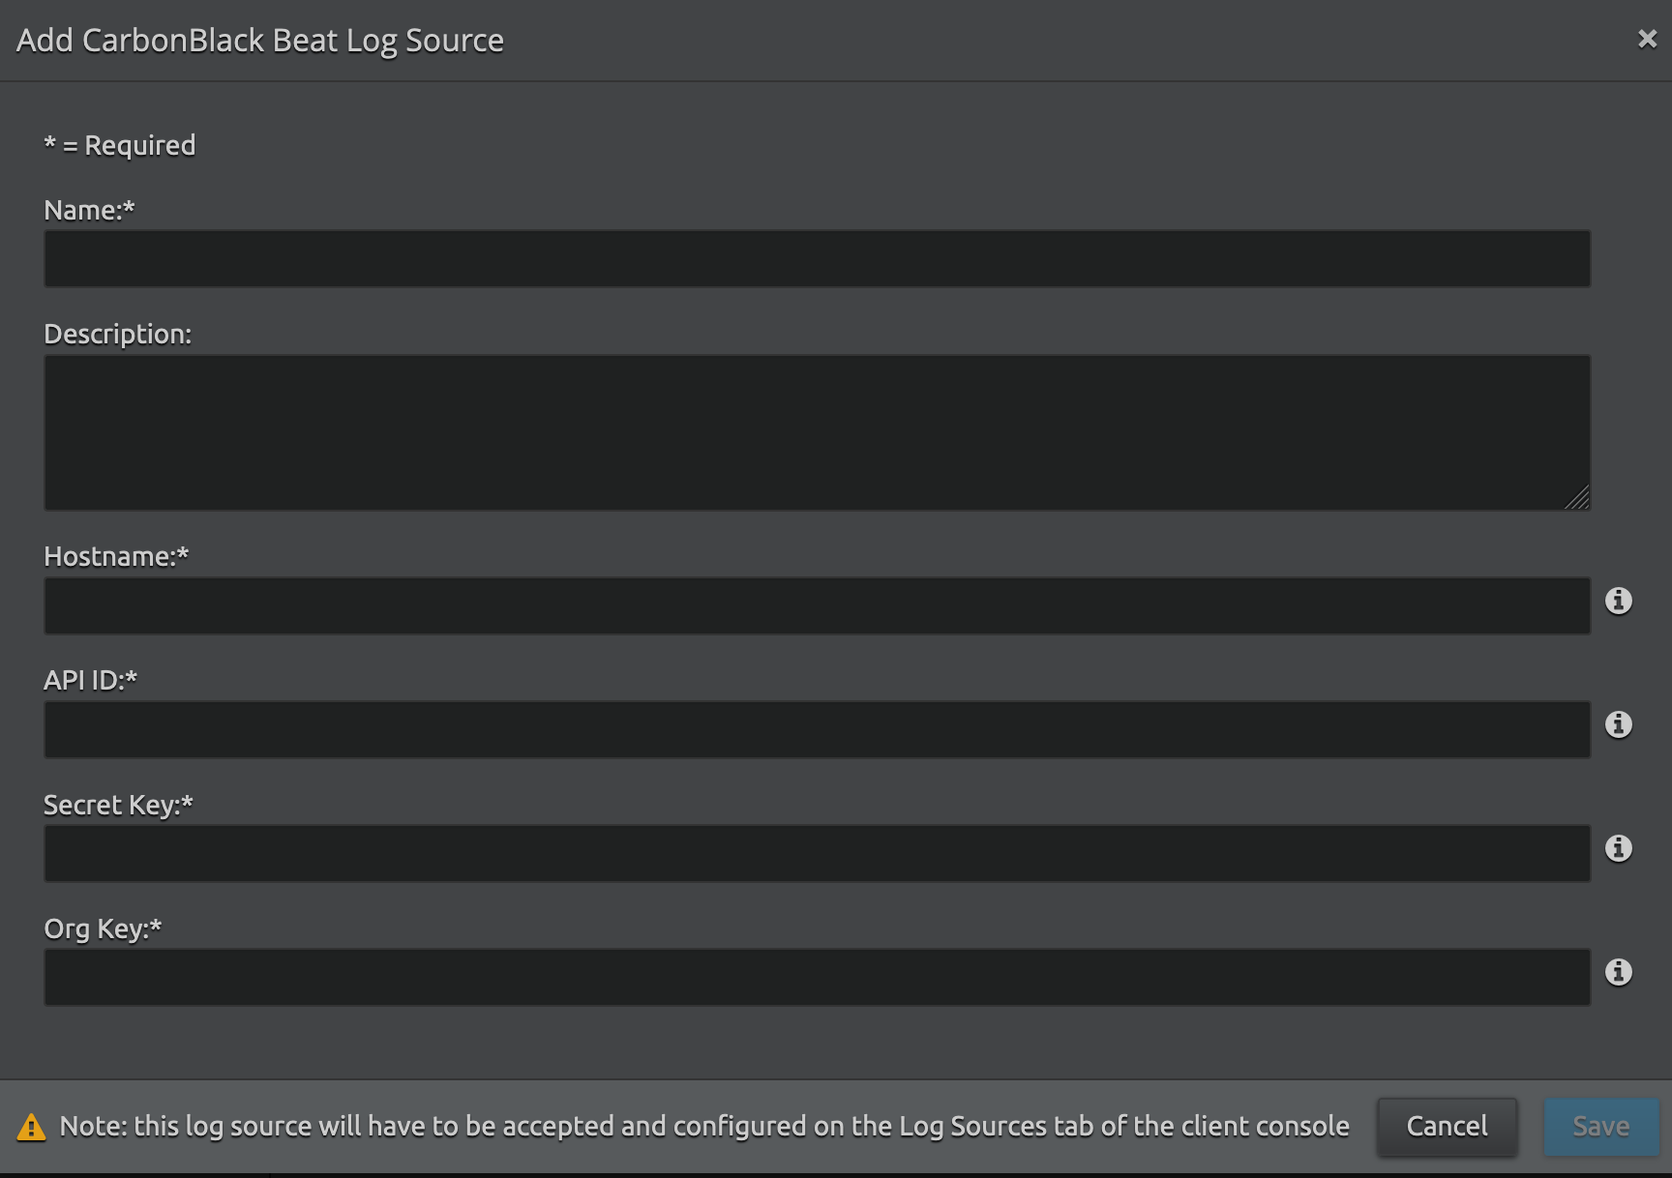Select the Hostname input box

point(817,606)
